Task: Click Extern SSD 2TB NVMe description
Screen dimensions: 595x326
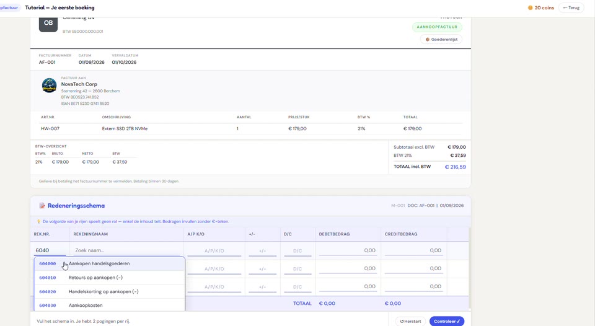Action: coord(125,129)
